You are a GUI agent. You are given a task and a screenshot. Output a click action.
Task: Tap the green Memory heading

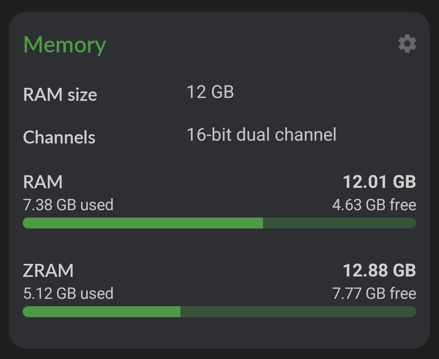(65, 45)
